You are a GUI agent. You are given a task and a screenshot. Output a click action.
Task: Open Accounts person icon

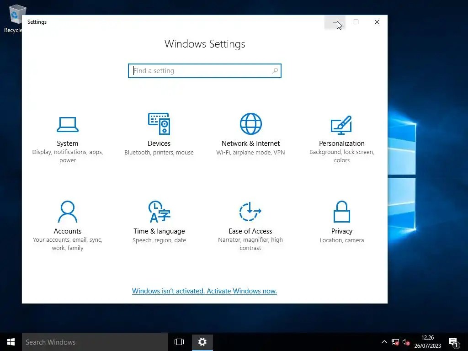pyautogui.click(x=68, y=212)
